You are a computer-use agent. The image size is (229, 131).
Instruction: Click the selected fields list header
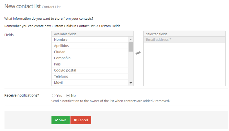(x=157, y=34)
